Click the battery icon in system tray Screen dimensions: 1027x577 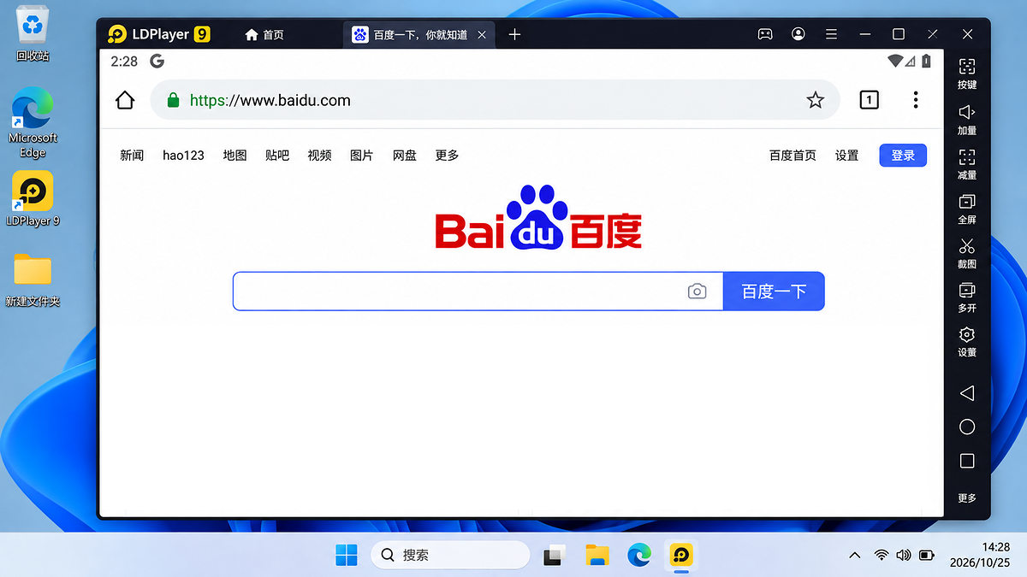[x=927, y=556]
